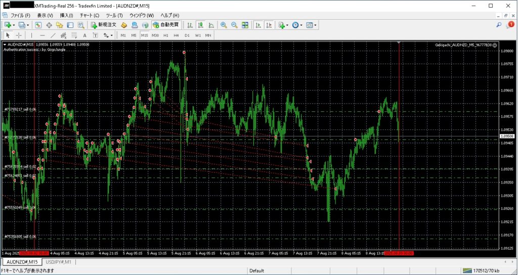518x275 pixels.
Task: Zoom out of the chart
Action: [x=234, y=25]
